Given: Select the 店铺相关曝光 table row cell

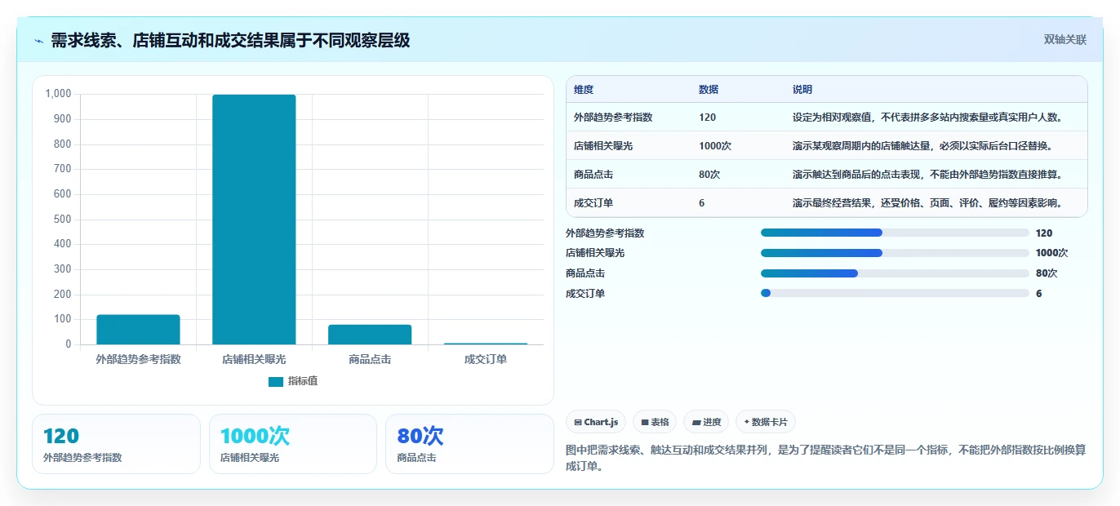Looking at the screenshot, I should pos(603,146).
